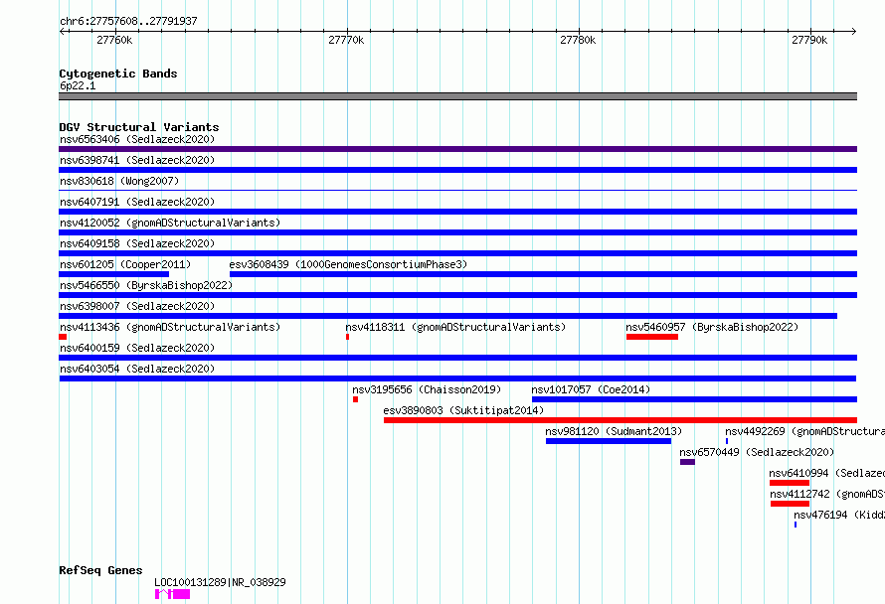
Task: Click the nsv1017057 (Coe2014) blue bar
Action: click(694, 399)
